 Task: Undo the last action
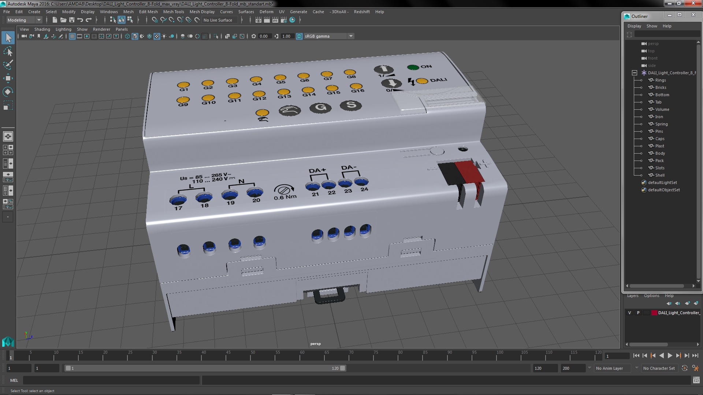pyautogui.click(x=80, y=20)
